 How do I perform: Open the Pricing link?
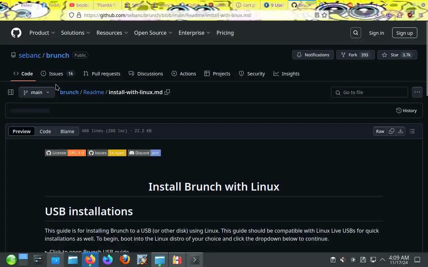coord(225,33)
